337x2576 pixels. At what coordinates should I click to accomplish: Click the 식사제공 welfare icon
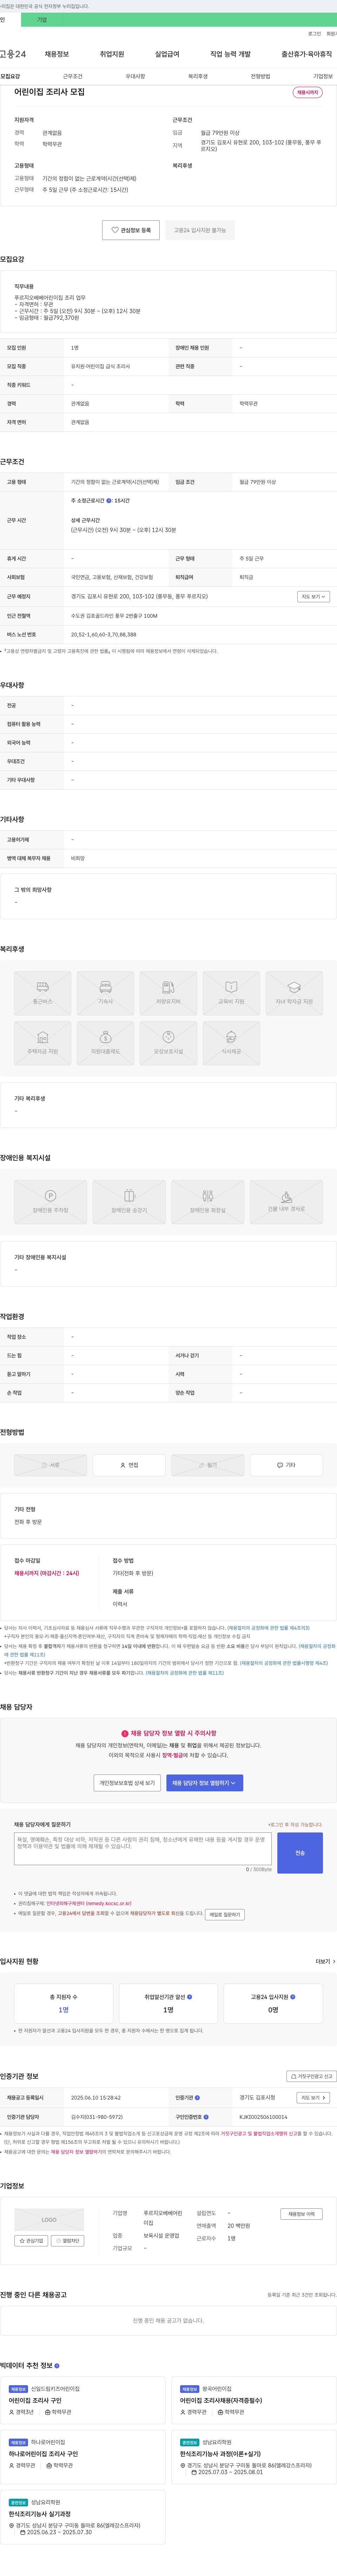point(231,1043)
